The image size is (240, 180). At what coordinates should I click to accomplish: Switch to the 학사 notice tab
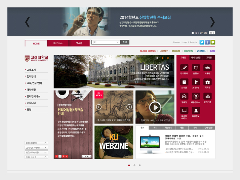[155, 128]
